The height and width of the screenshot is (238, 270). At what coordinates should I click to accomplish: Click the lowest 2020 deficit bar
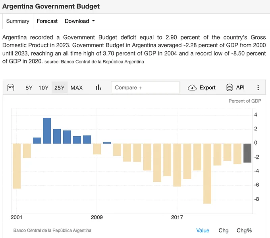click(x=207, y=173)
